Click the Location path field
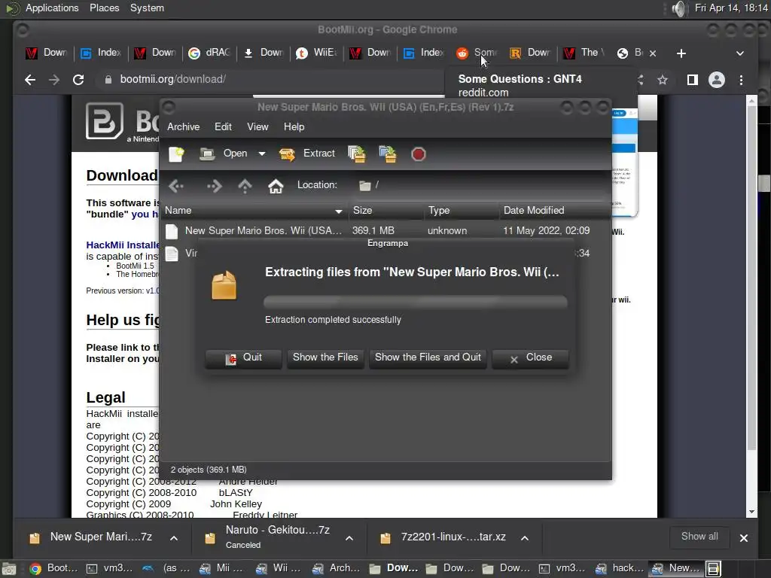 (482, 185)
